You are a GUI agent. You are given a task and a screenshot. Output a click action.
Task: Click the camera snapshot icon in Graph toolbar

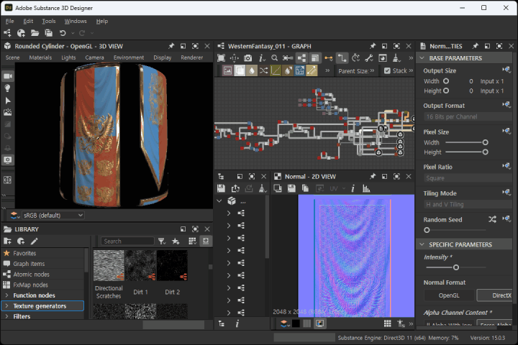coord(247,58)
